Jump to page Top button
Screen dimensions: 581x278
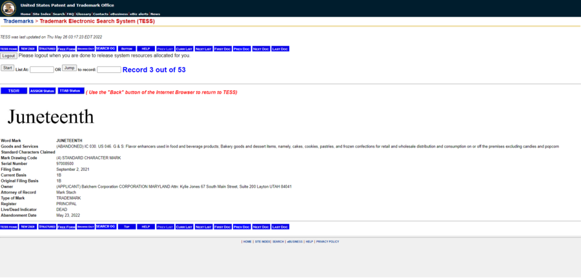[x=127, y=227]
